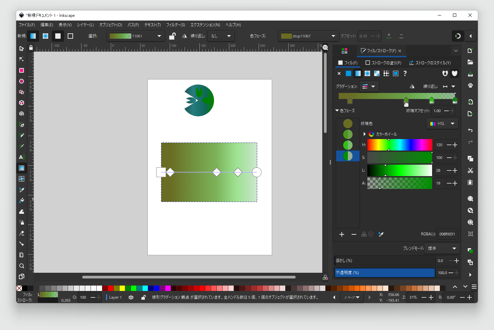This screenshot has width=494, height=330.
Task: Toggle Layer 1 visibility eye icon
Action: click(x=131, y=297)
